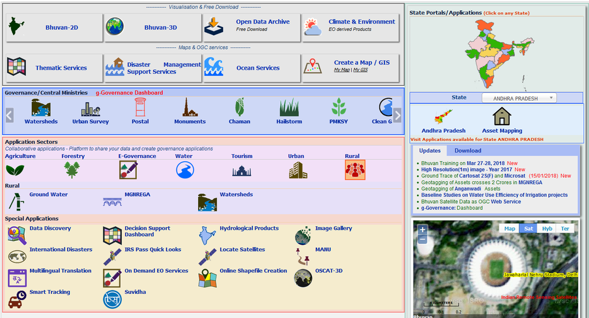Viewport: 589px width, 318px height.
Task: Open the g-Governance Dashboard link
Action: click(129, 93)
